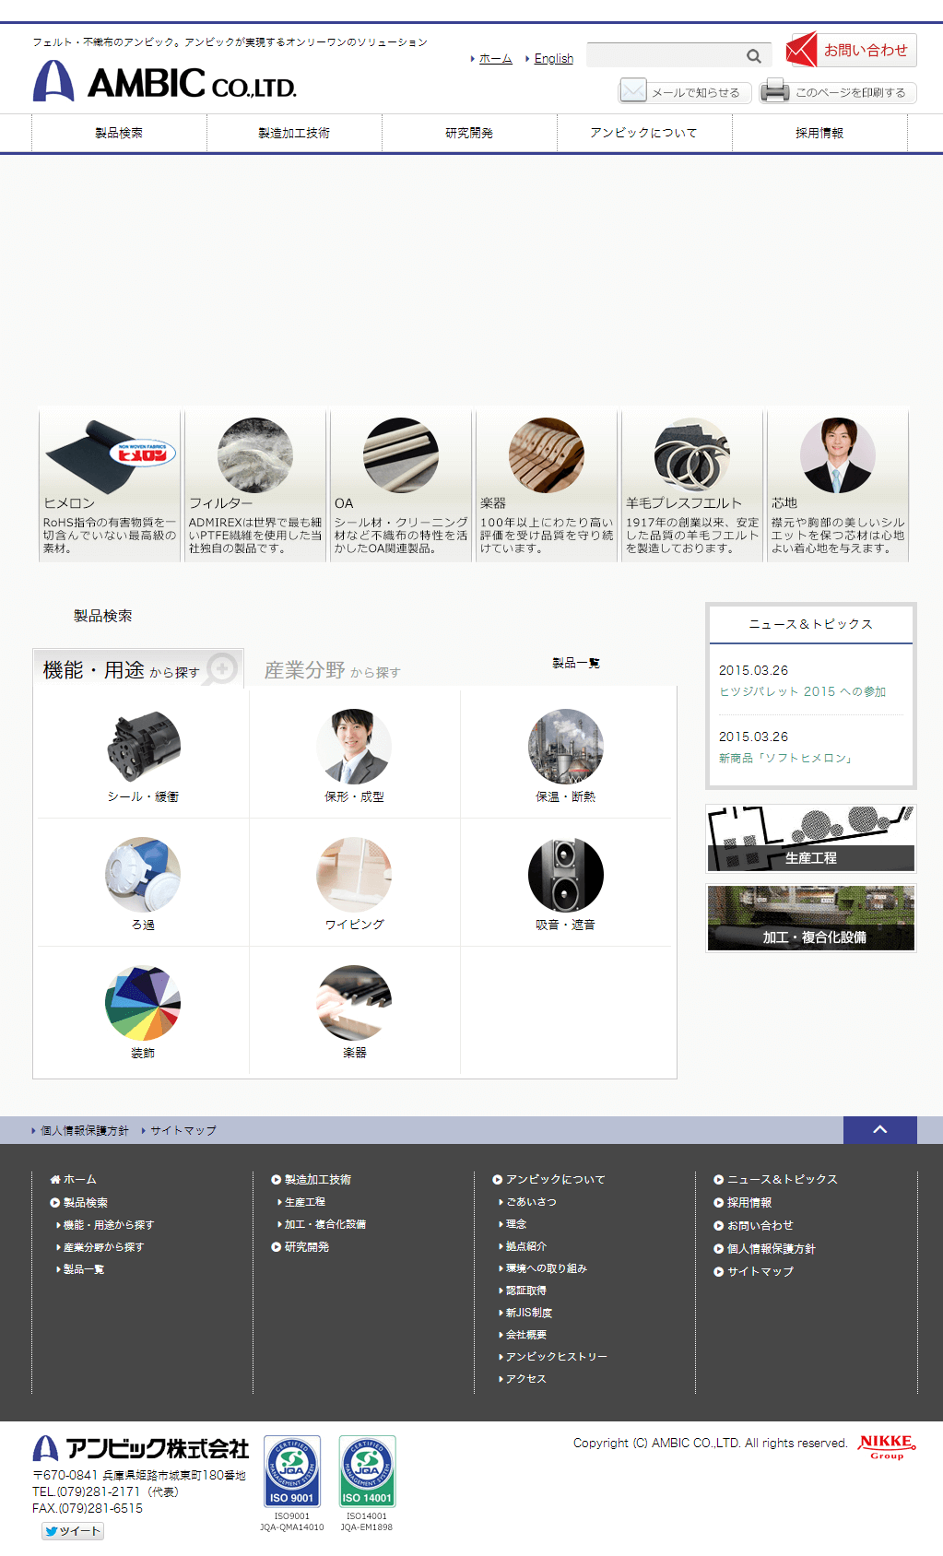Click このページを印刷する print button
The width and height of the screenshot is (943, 1556).
click(x=838, y=92)
